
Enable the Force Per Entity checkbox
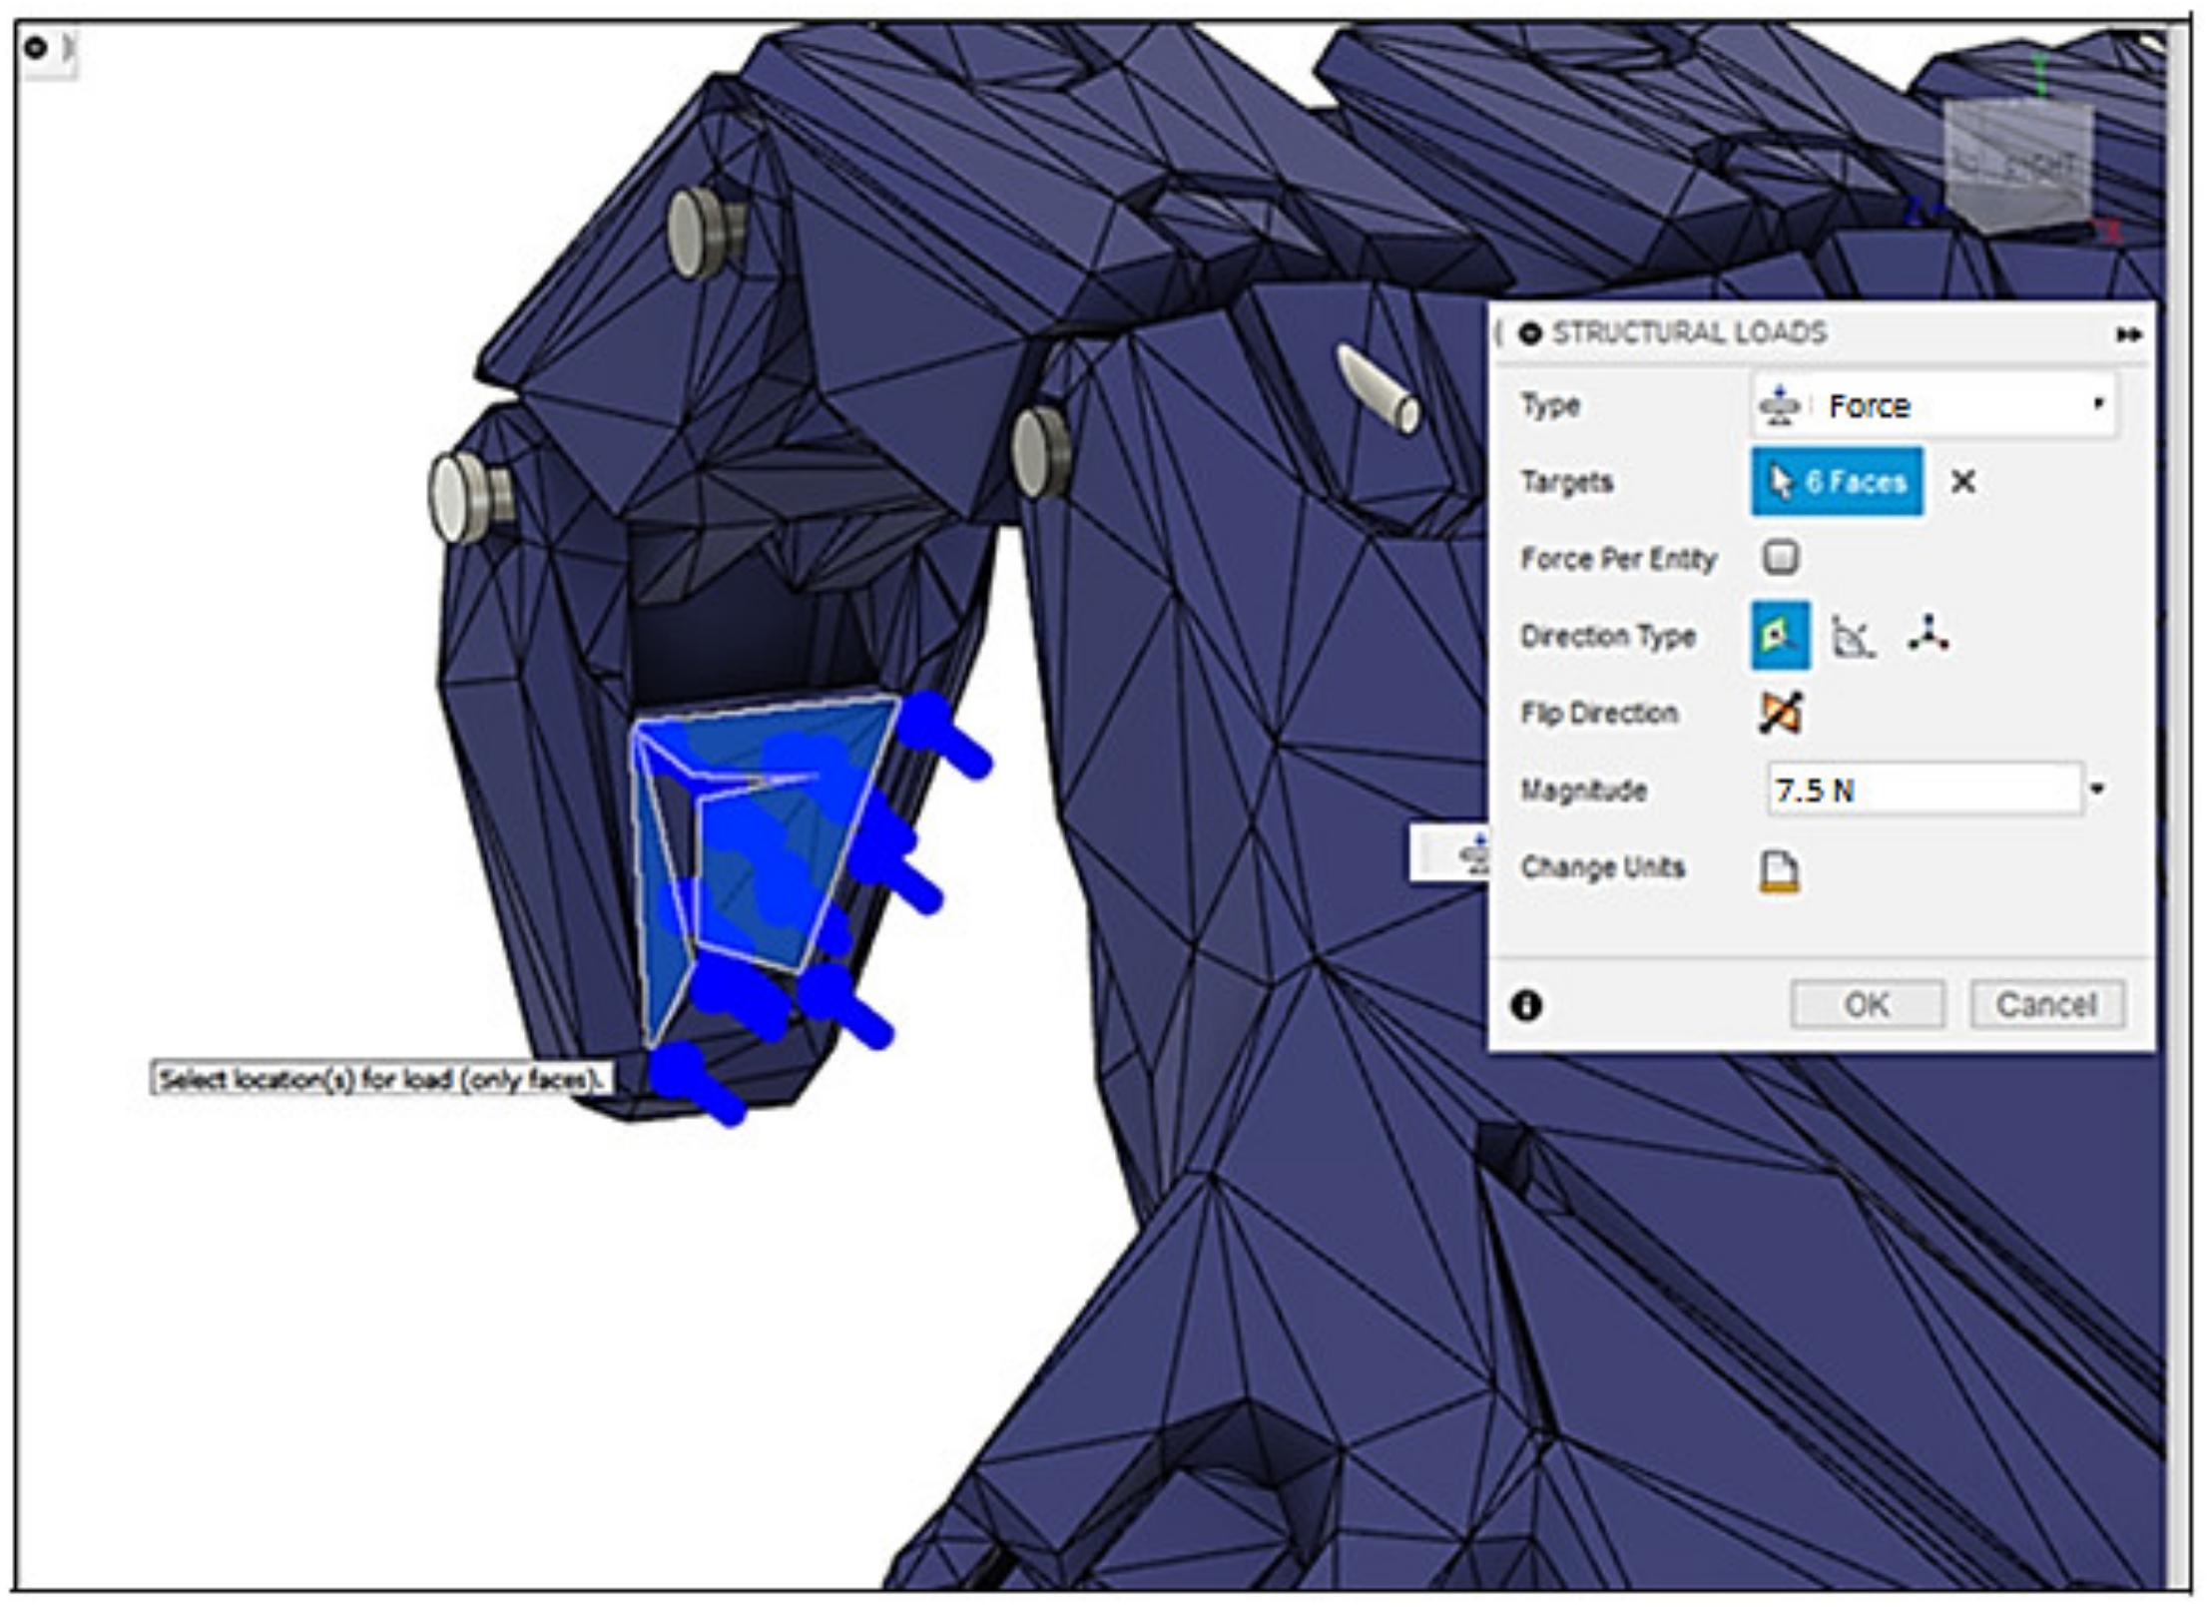[x=1780, y=557]
